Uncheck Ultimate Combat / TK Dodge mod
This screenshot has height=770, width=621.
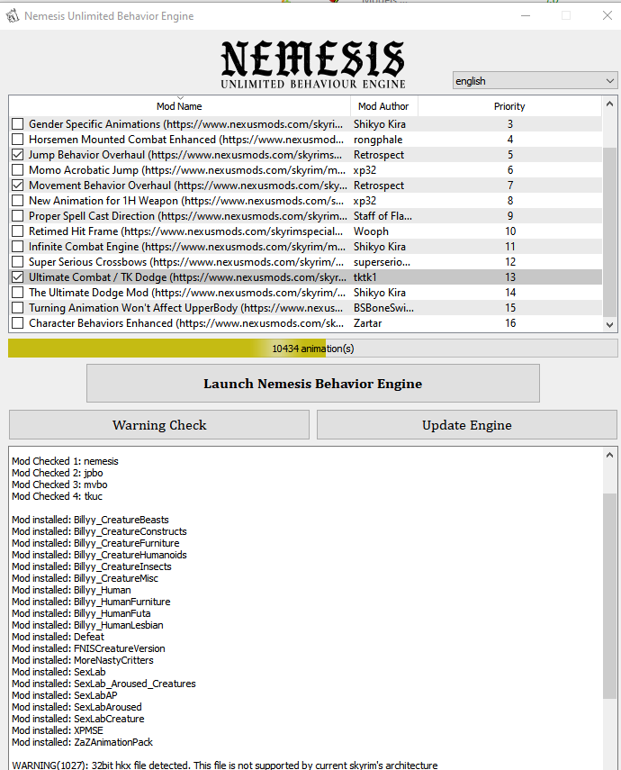(18, 277)
